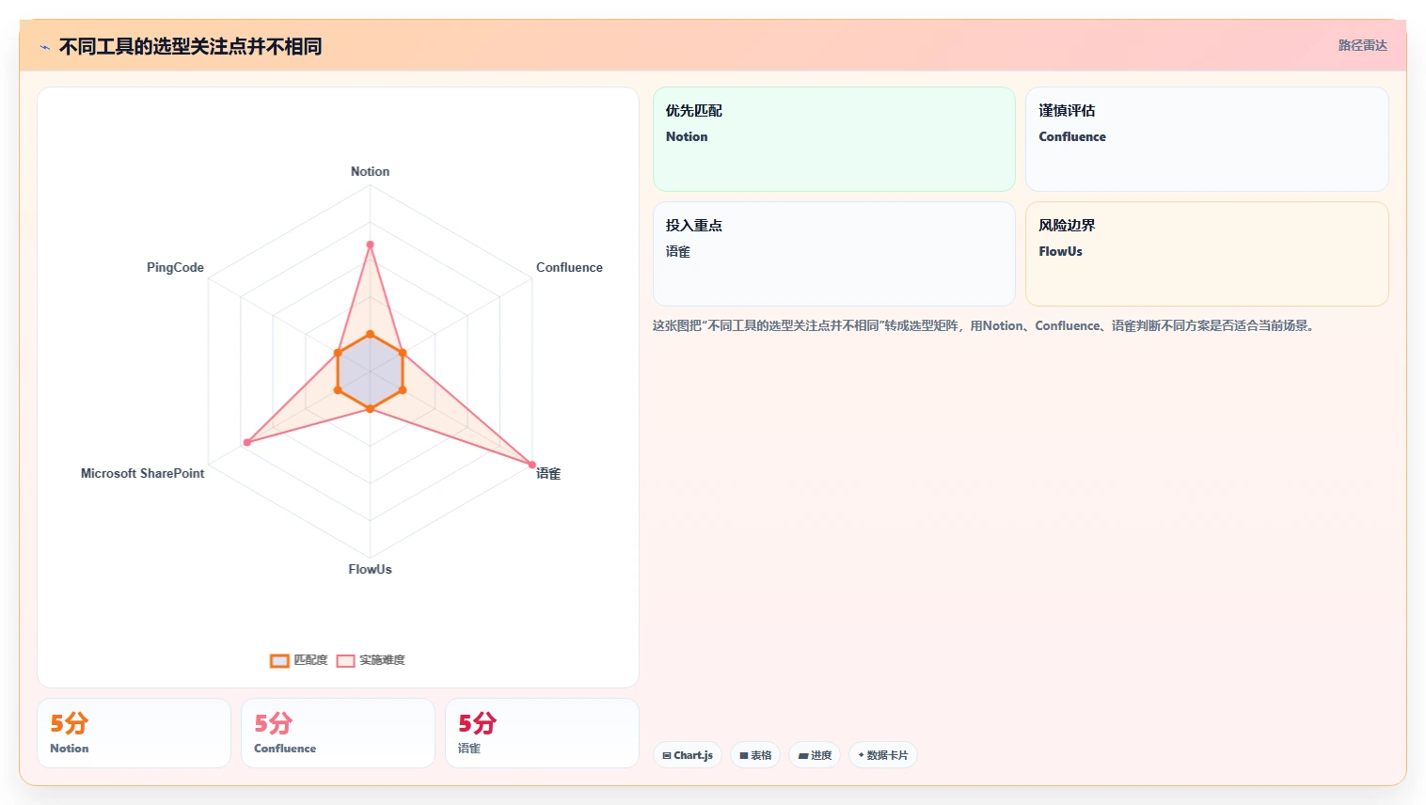Click the pink SharePoint 实施难度 data point
The height and width of the screenshot is (805, 1426).
pyautogui.click(x=247, y=442)
